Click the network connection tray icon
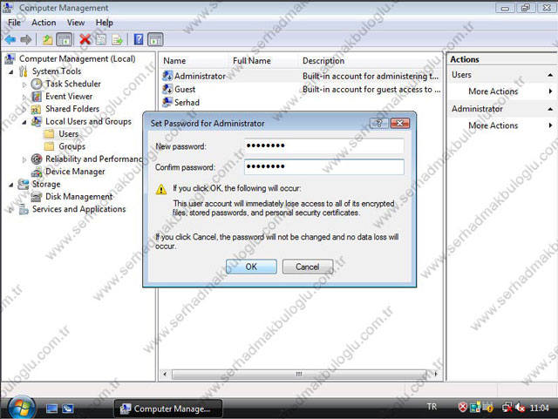Viewport: 558px width, 419px height. click(507, 408)
